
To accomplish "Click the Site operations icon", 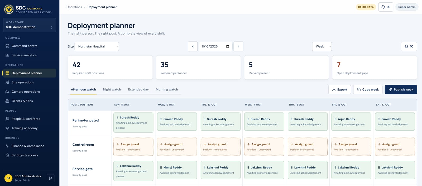I will point(7,82).
